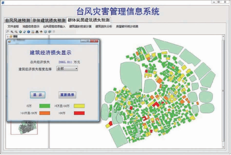Click the zoom in magnifier tool
The image size is (231, 155).
(x=12, y=32)
